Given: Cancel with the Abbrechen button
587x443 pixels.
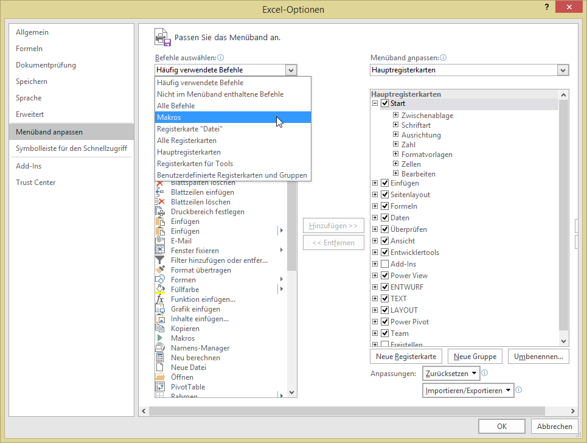Looking at the screenshot, I should 554,426.
